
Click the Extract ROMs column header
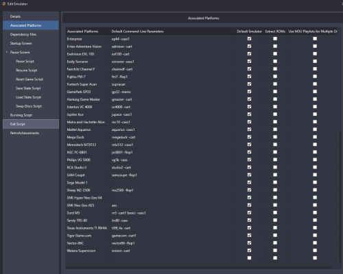click(x=275, y=32)
